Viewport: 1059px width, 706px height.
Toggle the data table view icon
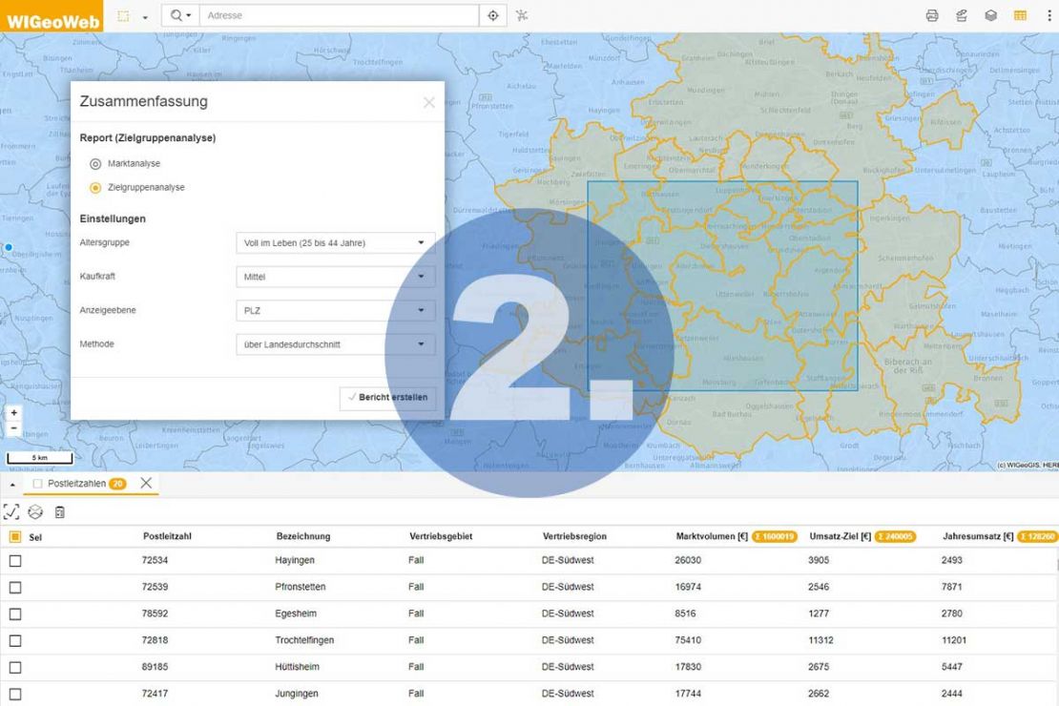click(x=1020, y=15)
